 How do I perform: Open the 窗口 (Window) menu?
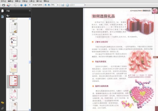pyautogui.click(x=39, y=1)
